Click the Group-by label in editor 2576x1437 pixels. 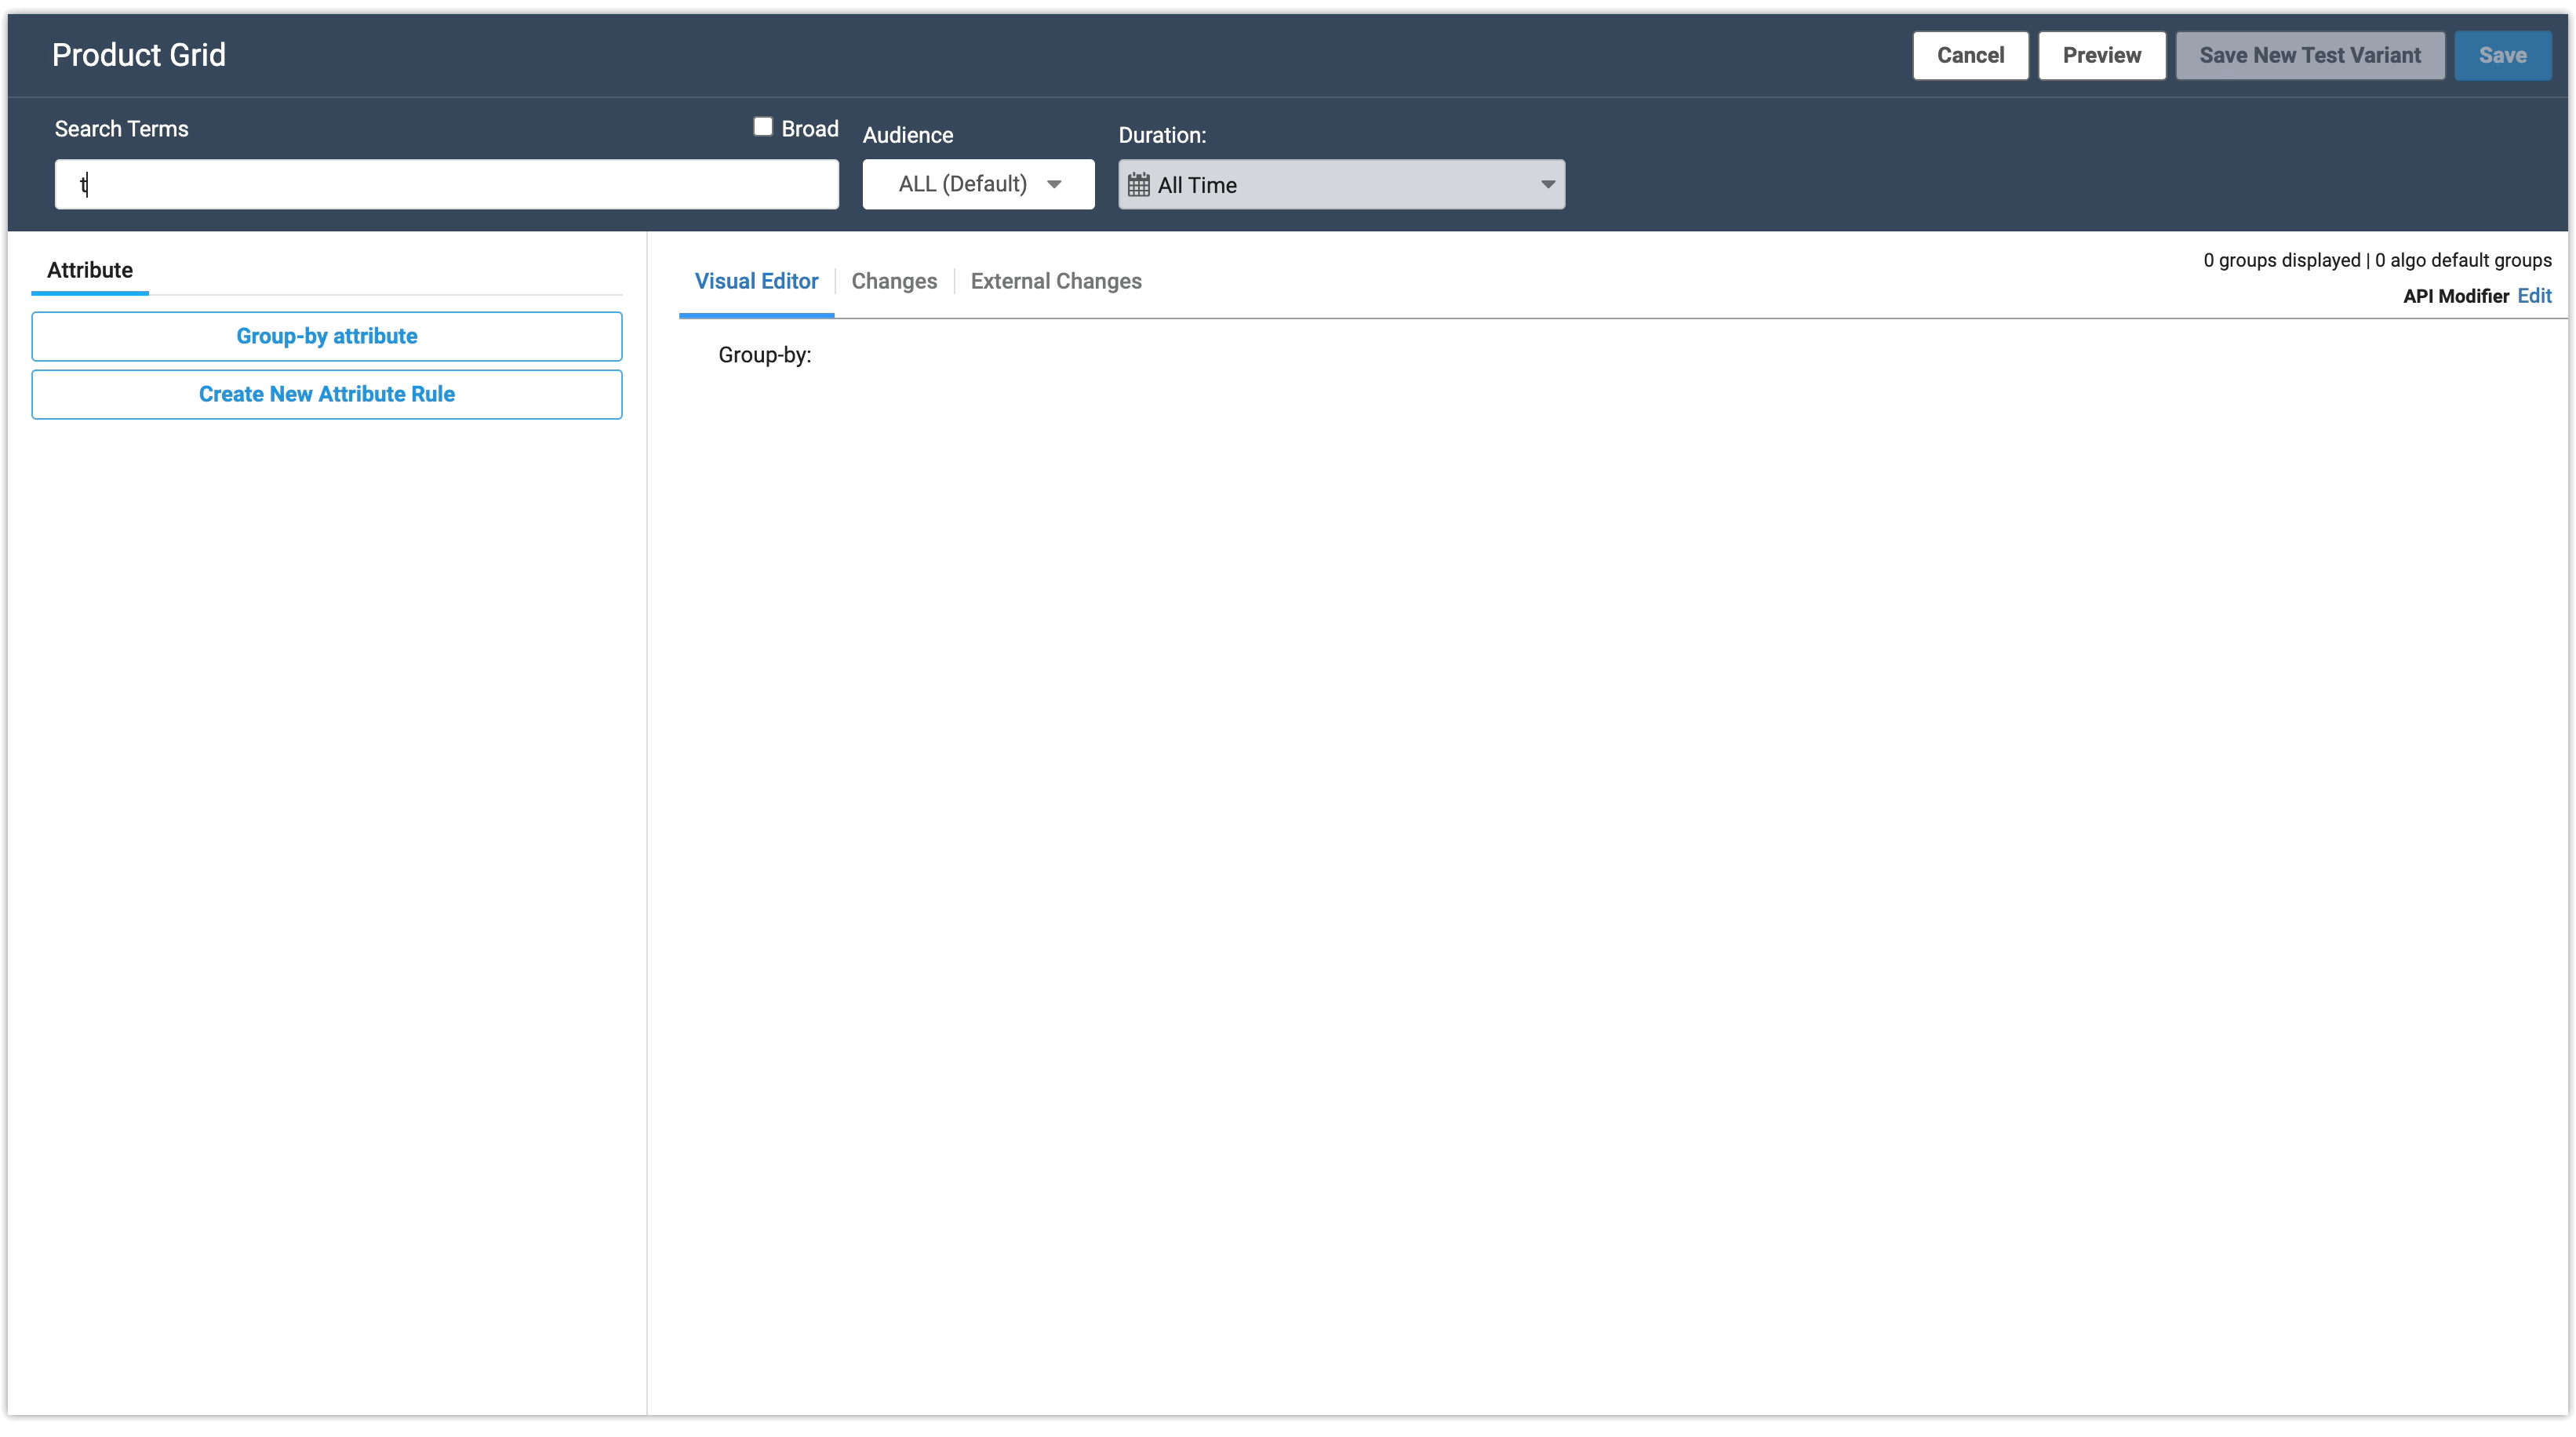(x=764, y=355)
